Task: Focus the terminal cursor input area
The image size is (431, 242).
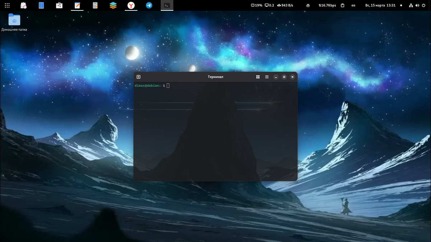Action: [x=168, y=86]
